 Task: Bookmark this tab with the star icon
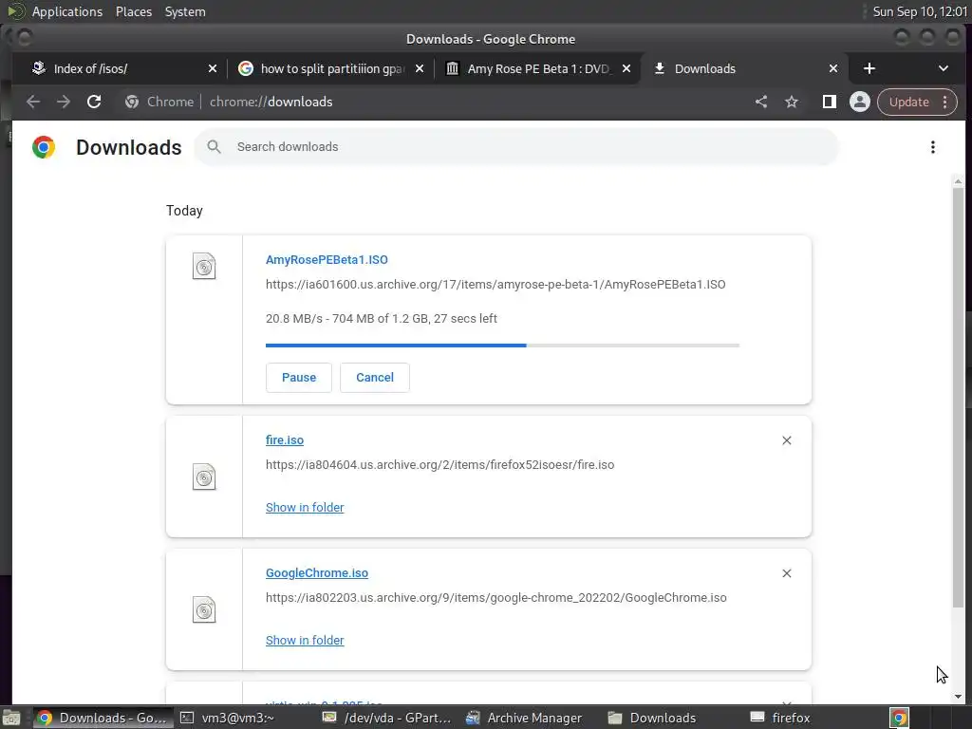pos(792,102)
